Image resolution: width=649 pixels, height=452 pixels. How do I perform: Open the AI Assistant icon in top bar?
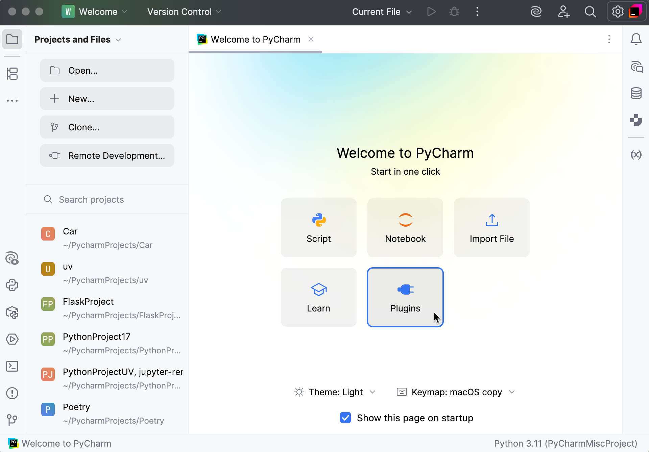point(536,11)
